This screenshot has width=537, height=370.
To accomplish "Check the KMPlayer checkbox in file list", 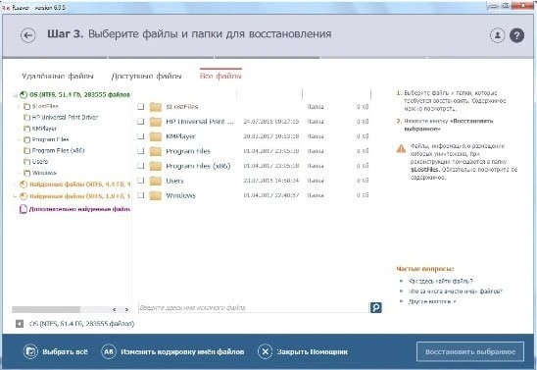I will [141, 136].
